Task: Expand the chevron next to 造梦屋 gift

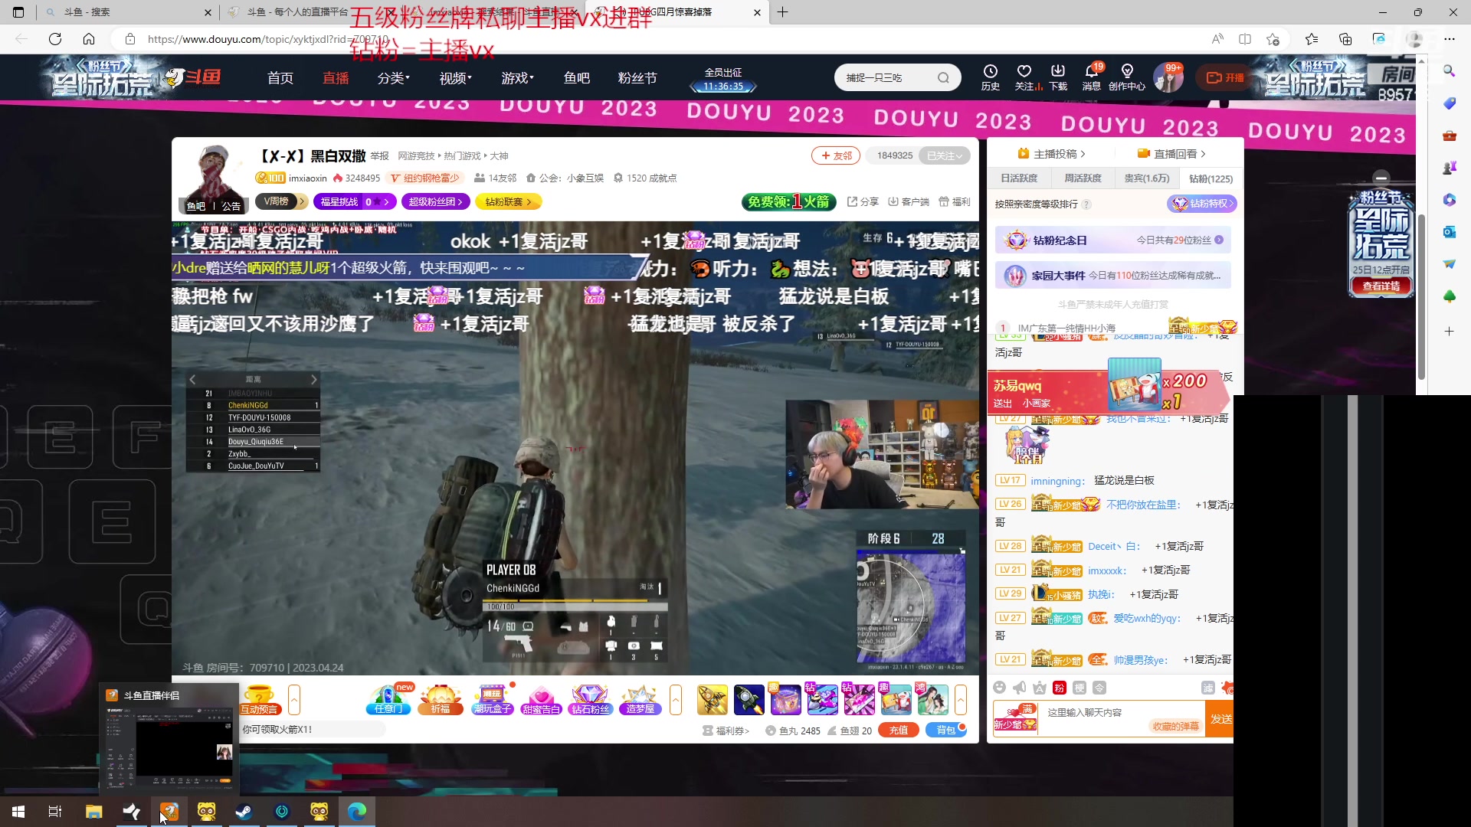Action: (x=676, y=699)
